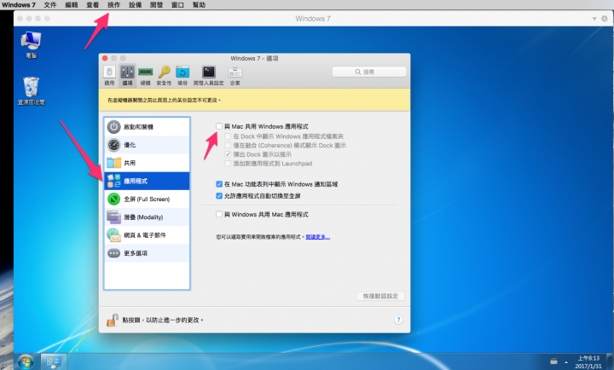The image size is (614, 370).
Task: Select 啟動和關機 in the sidebar
Action: click(147, 127)
